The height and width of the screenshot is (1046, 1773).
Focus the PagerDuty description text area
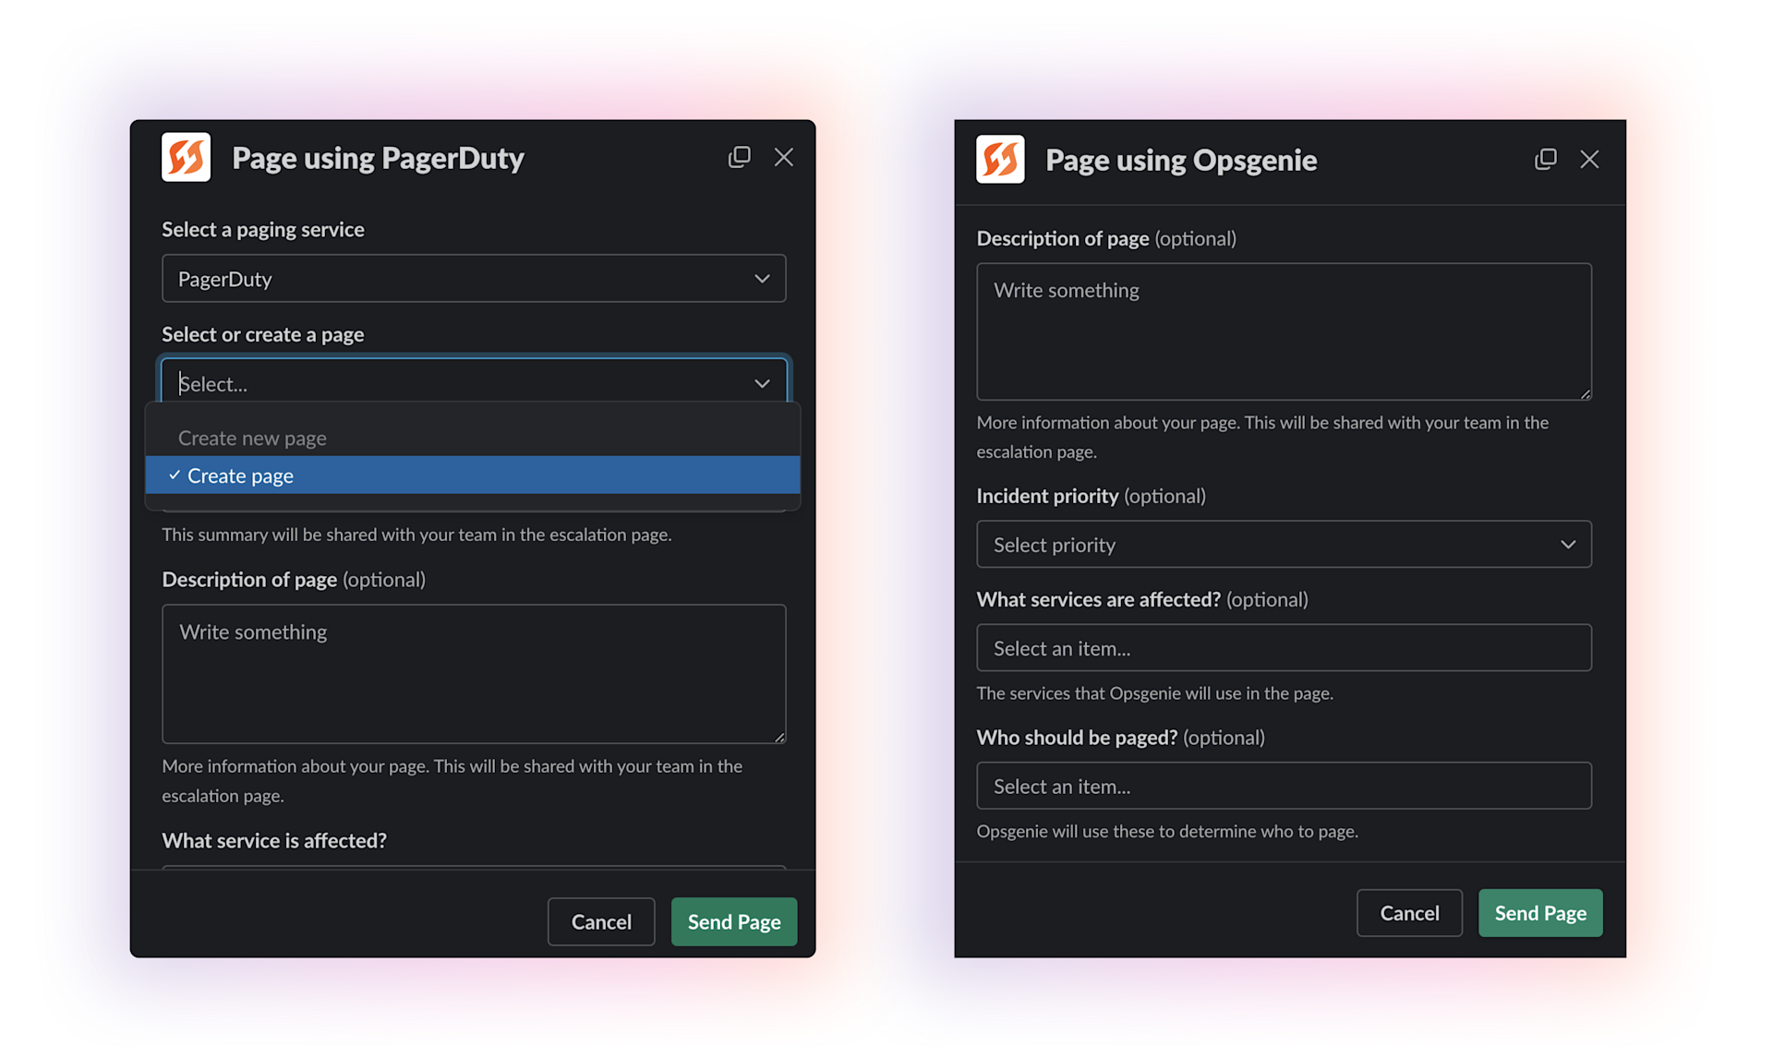coord(473,674)
